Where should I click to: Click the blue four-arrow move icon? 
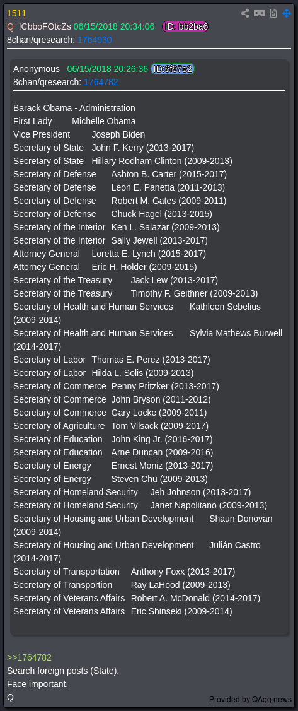[286, 13]
